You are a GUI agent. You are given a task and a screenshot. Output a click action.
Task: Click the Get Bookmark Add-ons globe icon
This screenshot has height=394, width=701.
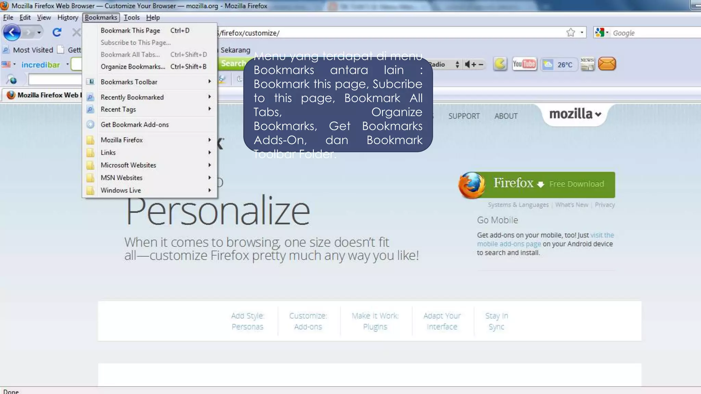coord(90,124)
